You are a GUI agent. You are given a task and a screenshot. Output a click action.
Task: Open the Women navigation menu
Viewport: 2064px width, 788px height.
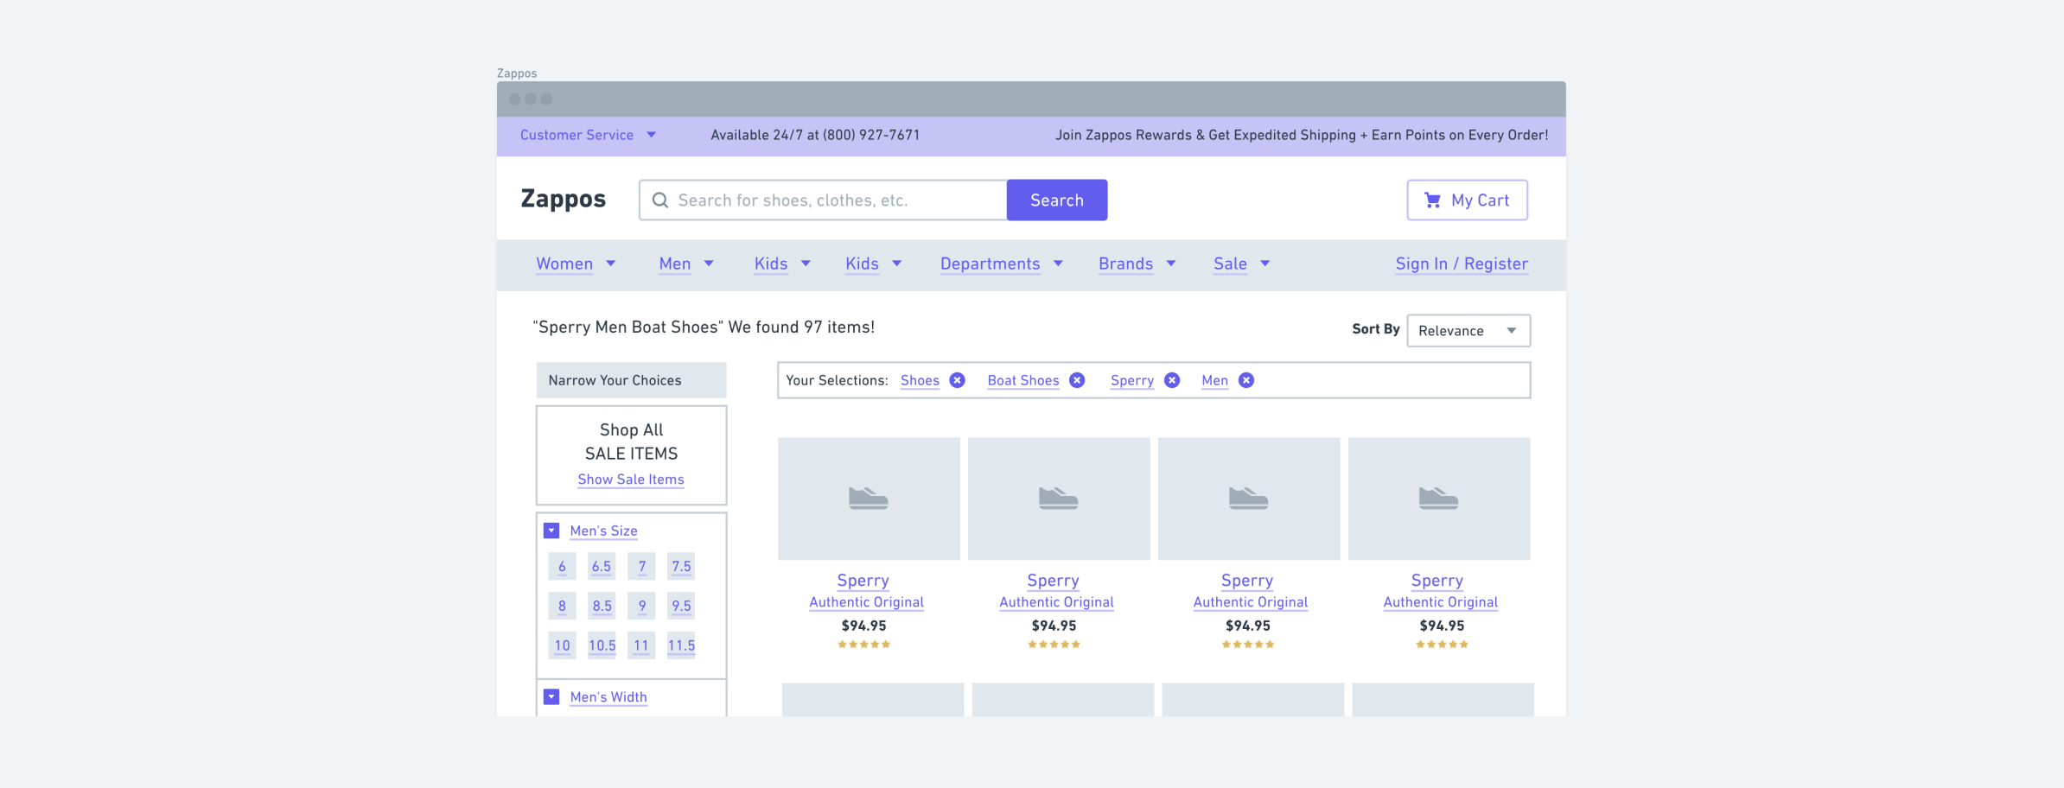575,264
